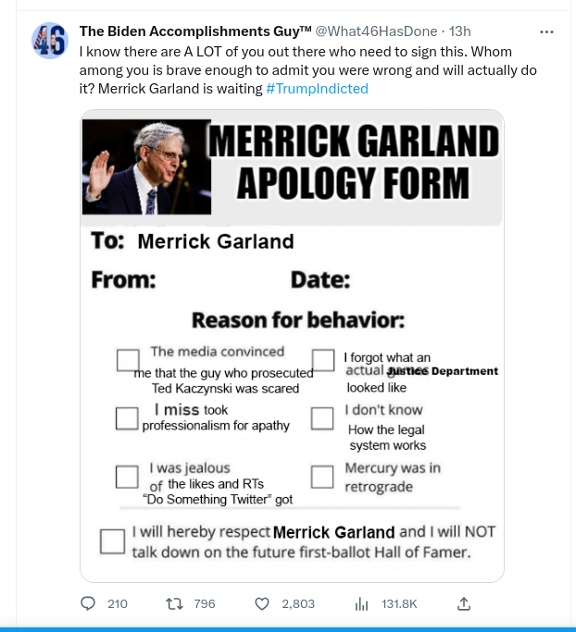The width and height of the screenshot is (576, 632).
Task: Check the 'I will hereby respect' box
Action: 112,541
